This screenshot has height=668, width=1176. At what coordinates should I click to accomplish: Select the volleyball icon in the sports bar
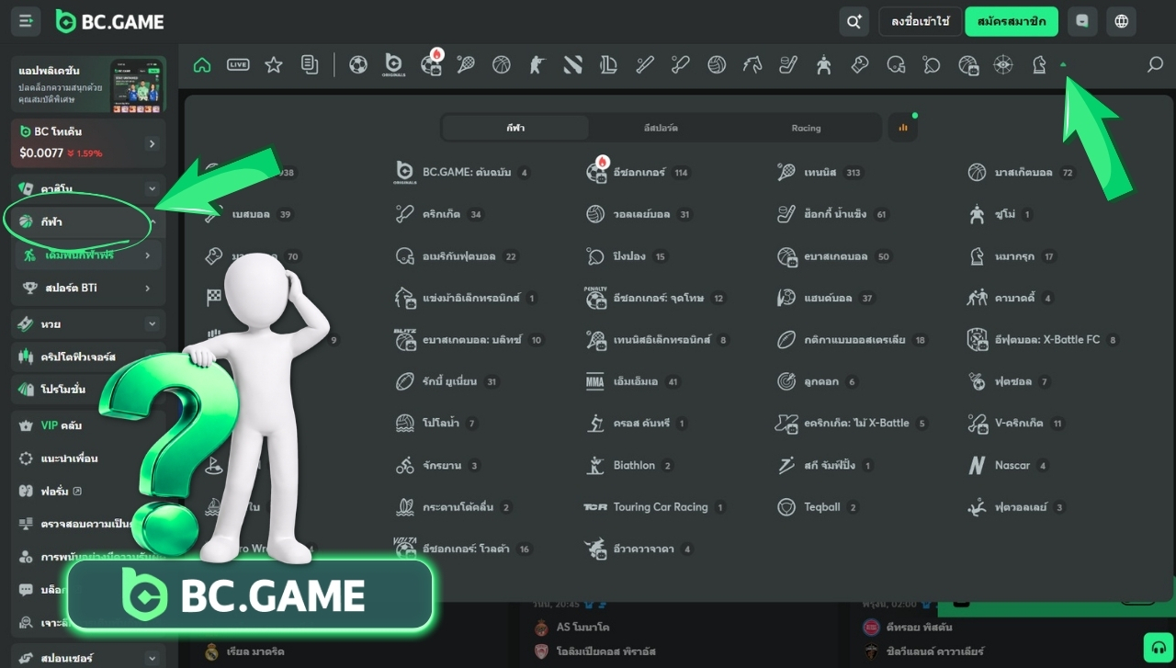point(717,64)
